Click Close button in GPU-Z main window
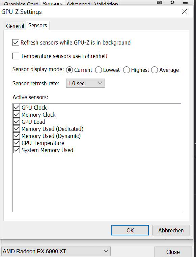196x257 pixels. click(x=173, y=252)
